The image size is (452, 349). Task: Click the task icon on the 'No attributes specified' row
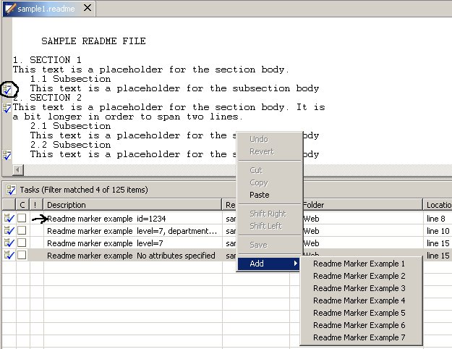pos(9,256)
